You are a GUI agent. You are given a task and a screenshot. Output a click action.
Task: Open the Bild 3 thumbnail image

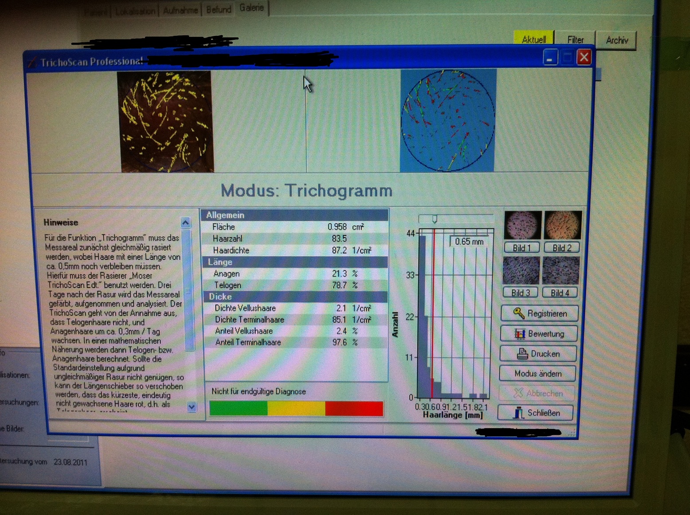521,270
